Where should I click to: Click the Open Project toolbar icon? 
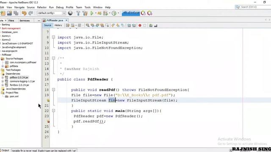point(9,13)
